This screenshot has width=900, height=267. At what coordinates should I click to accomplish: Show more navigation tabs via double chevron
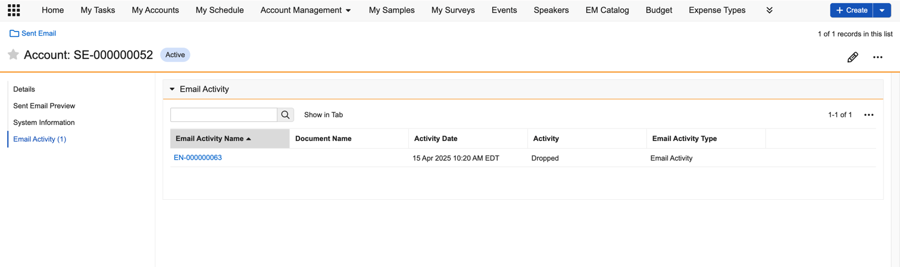[x=769, y=10]
